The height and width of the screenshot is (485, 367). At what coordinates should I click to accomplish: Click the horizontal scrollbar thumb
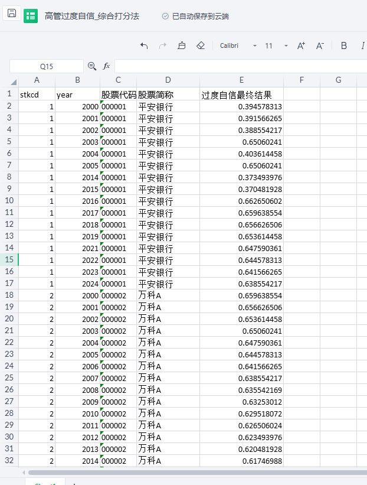click(198, 473)
